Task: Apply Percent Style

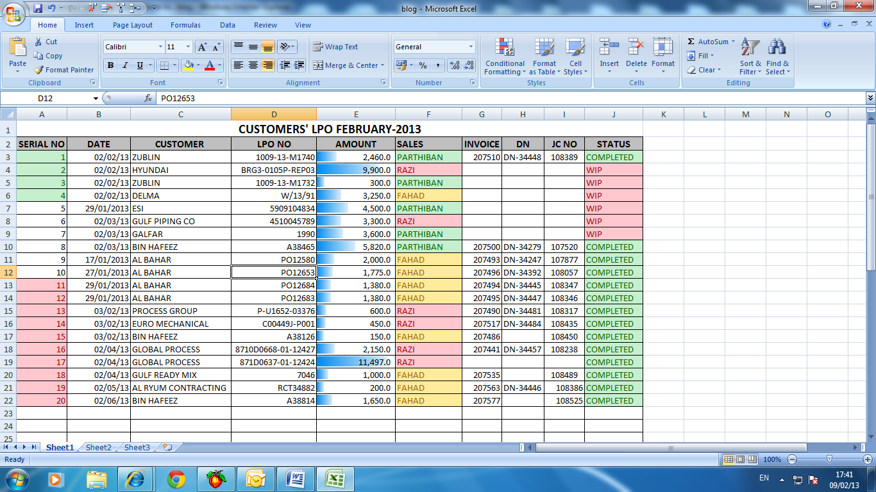Action: click(x=423, y=65)
